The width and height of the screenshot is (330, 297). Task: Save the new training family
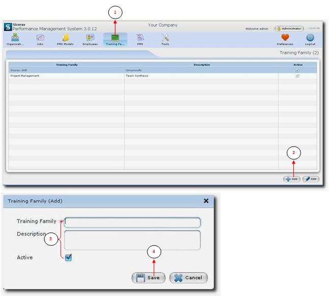pyautogui.click(x=148, y=278)
